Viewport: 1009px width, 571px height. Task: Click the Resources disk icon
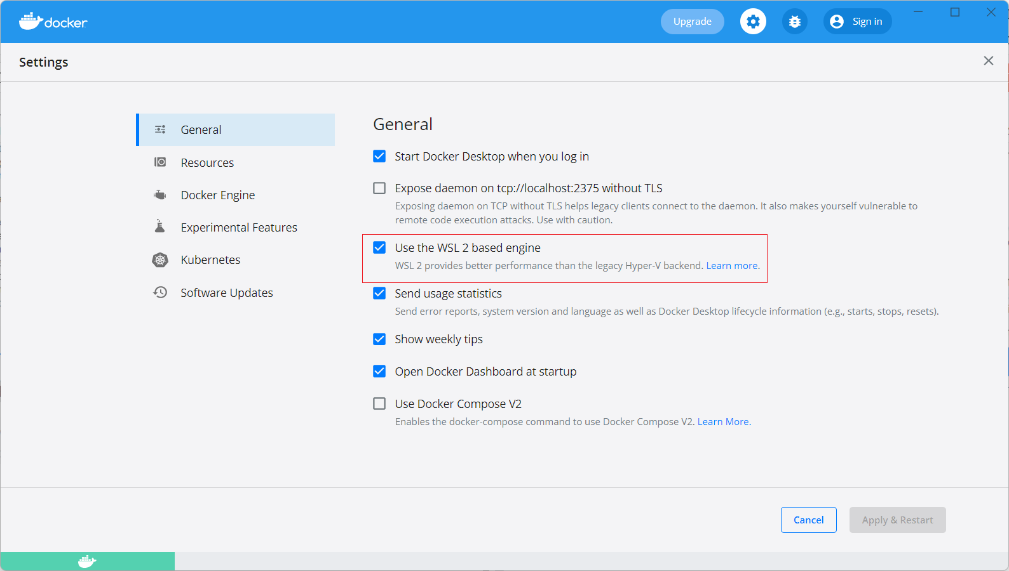coord(160,162)
